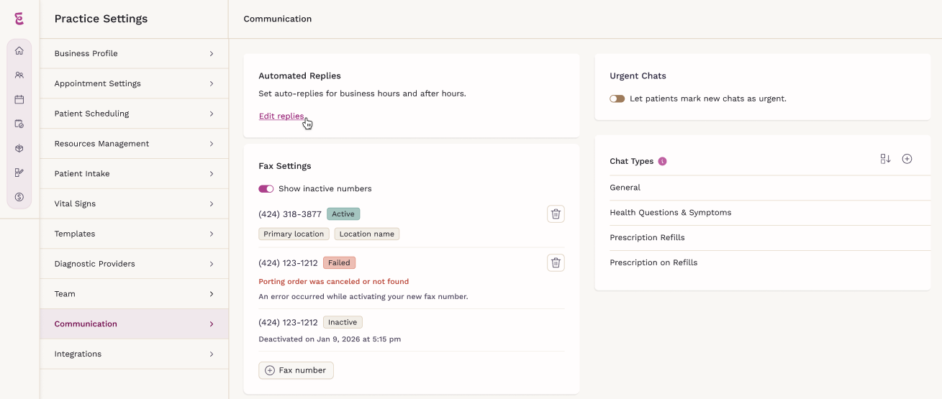Click the Automated Replies heading
Viewport: 942px width, 399px height.
299,75
